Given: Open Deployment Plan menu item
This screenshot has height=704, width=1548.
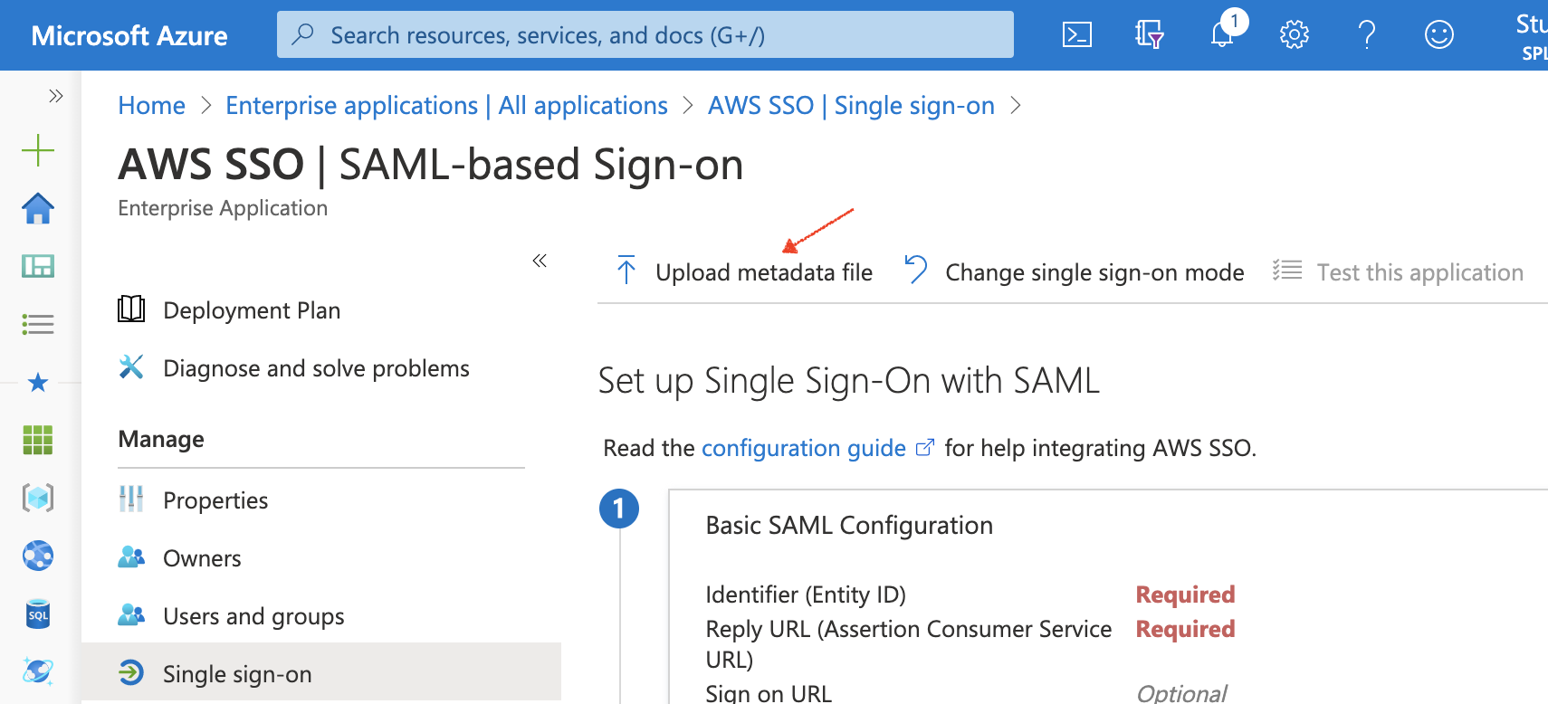Looking at the screenshot, I should click(x=252, y=310).
